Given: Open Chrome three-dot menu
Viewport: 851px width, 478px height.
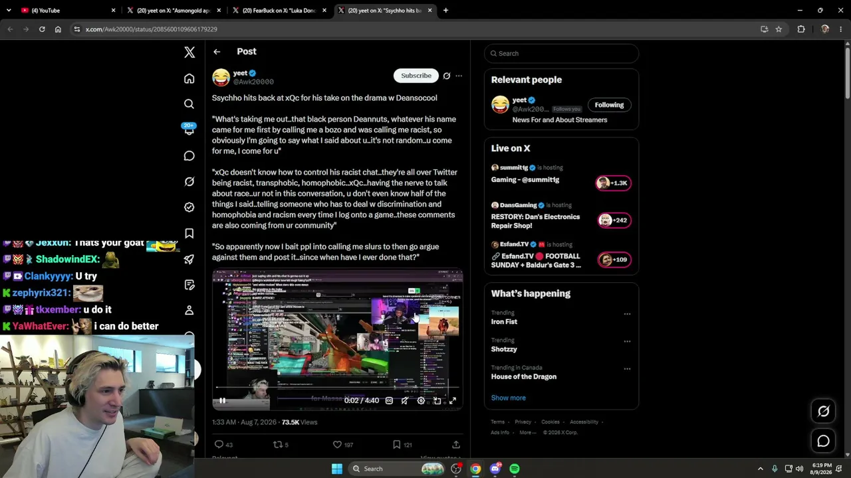Looking at the screenshot, I should pyautogui.click(x=841, y=29).
